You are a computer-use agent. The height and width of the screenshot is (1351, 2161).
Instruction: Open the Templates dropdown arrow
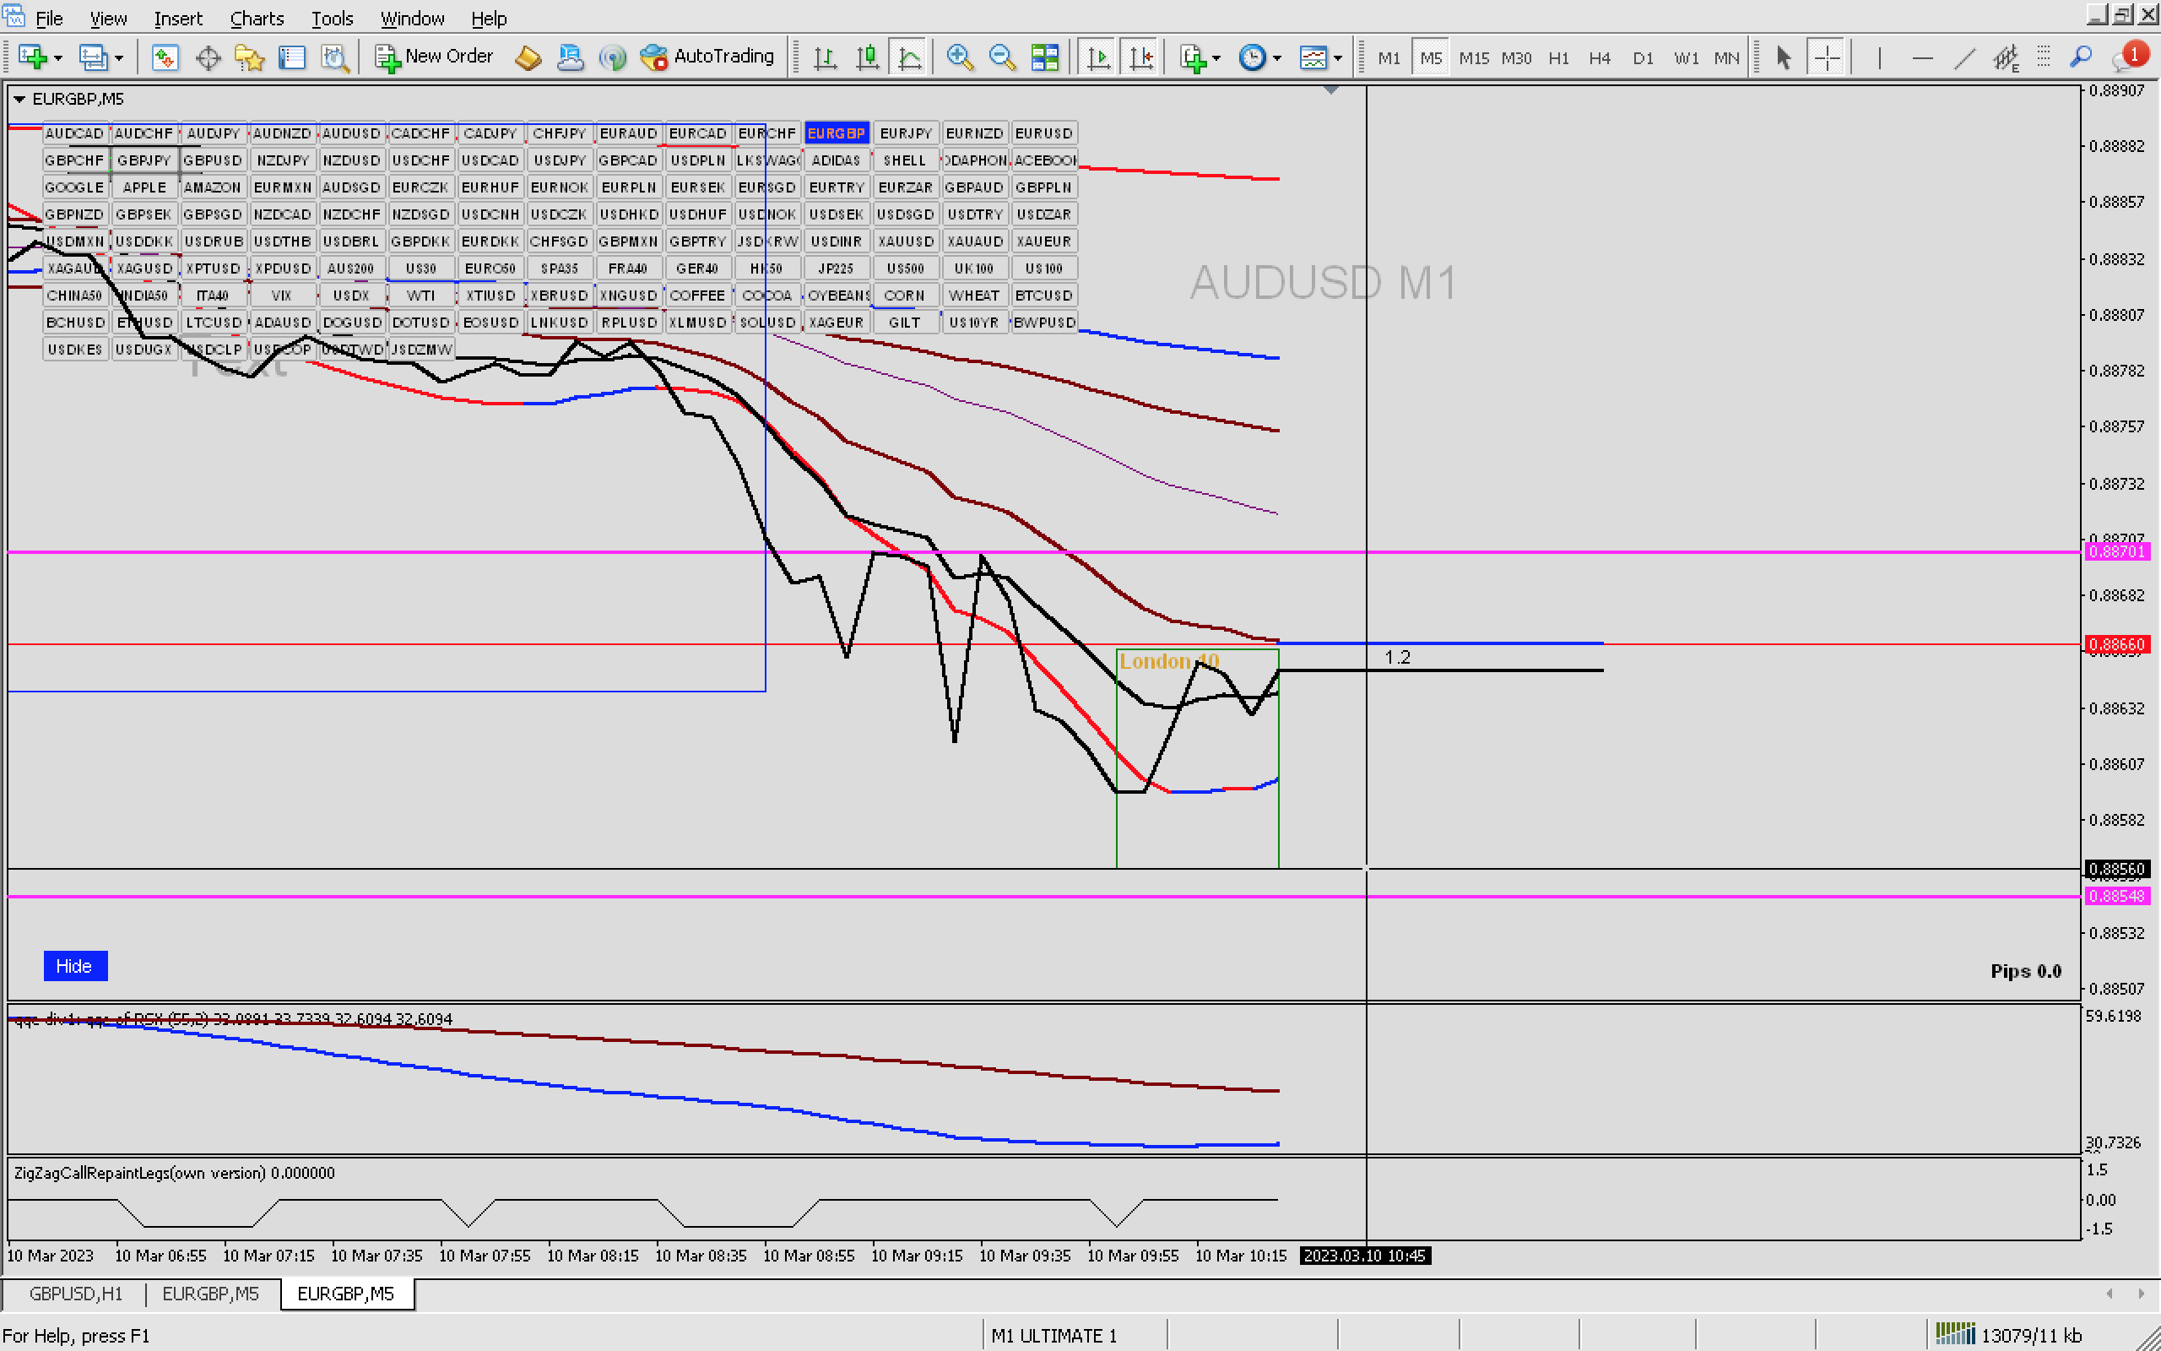(x=1338, y=59)
